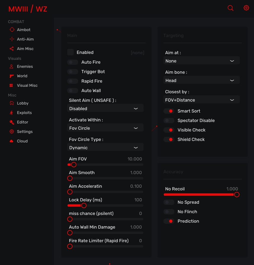Image resolution: width=254 pixels, height=265 pixels.
Task: Click the search magnifier icon
Action: (x=230, y=8)
